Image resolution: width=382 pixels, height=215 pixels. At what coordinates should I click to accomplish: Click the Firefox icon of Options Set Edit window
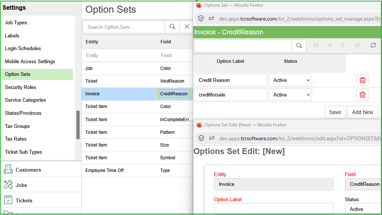[199, 125]
